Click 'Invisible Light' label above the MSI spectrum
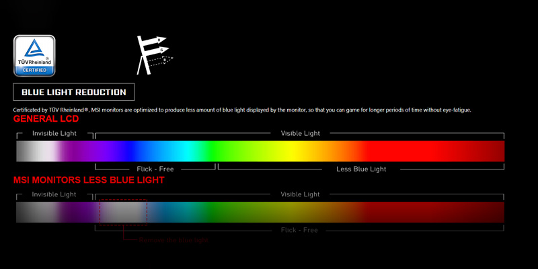The image size is (538, 269). tap(54, 194)
